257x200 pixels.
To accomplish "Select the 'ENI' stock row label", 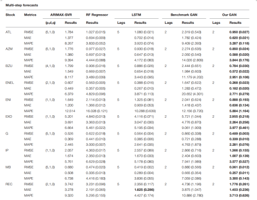I will 8,99.
